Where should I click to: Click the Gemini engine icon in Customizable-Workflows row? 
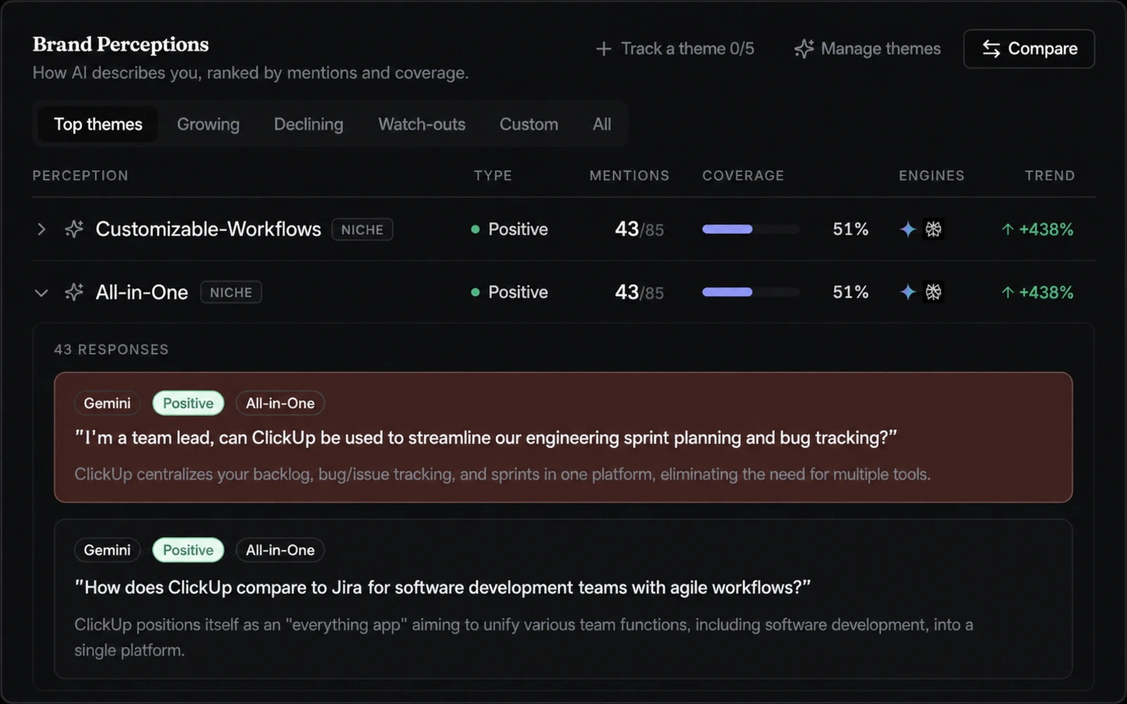tap(908, 229)
